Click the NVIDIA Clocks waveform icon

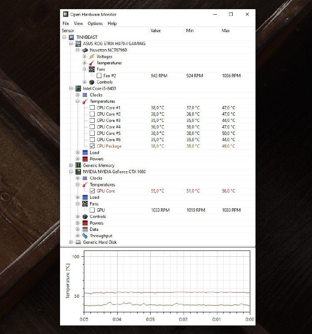(x=85, y=178)
